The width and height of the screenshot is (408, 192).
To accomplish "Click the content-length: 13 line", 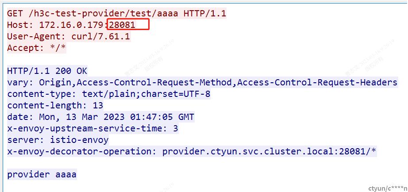I will pos(55,105).
